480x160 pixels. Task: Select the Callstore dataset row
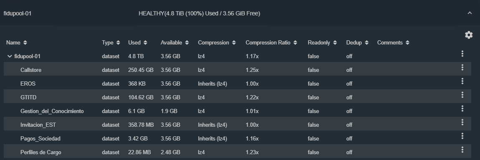click(x=237, y=70)
